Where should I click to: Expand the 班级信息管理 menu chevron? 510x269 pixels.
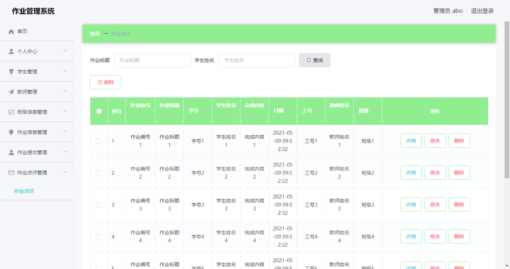coord(65,112)
